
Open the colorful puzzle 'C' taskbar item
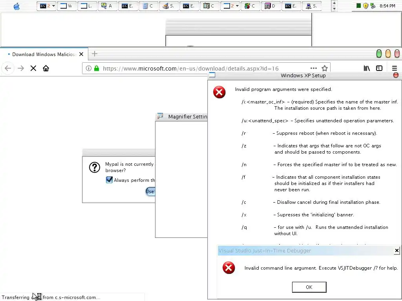(x=250, y=6)
